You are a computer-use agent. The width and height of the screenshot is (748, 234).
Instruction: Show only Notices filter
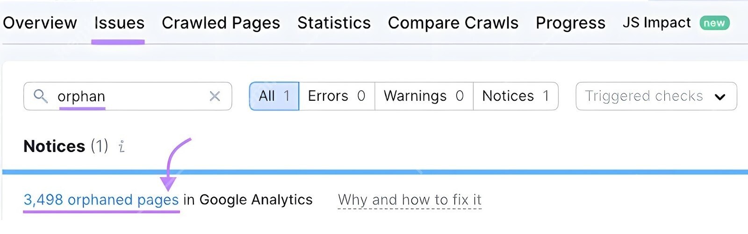tap(515, 96)
